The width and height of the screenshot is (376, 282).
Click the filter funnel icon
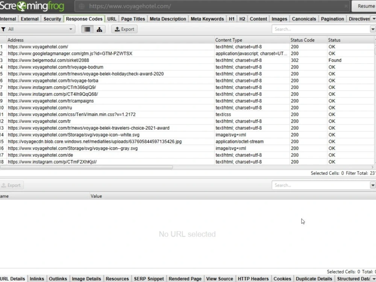[x=3, y=29]
